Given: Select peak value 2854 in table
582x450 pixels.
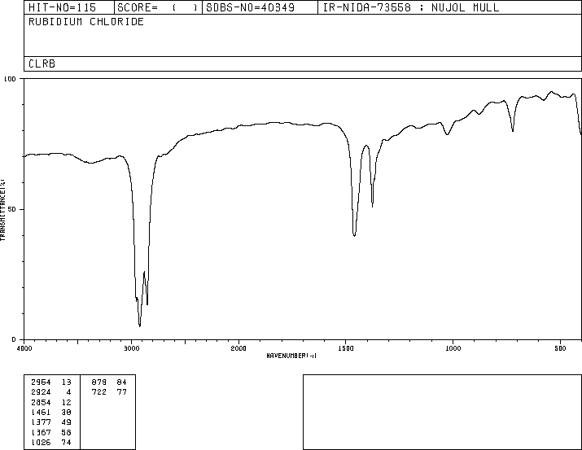Looking at the screenshot, I should [x=41, y=402].
